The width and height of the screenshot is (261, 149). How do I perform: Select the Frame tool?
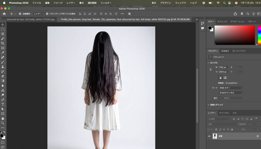click(3, 48)
